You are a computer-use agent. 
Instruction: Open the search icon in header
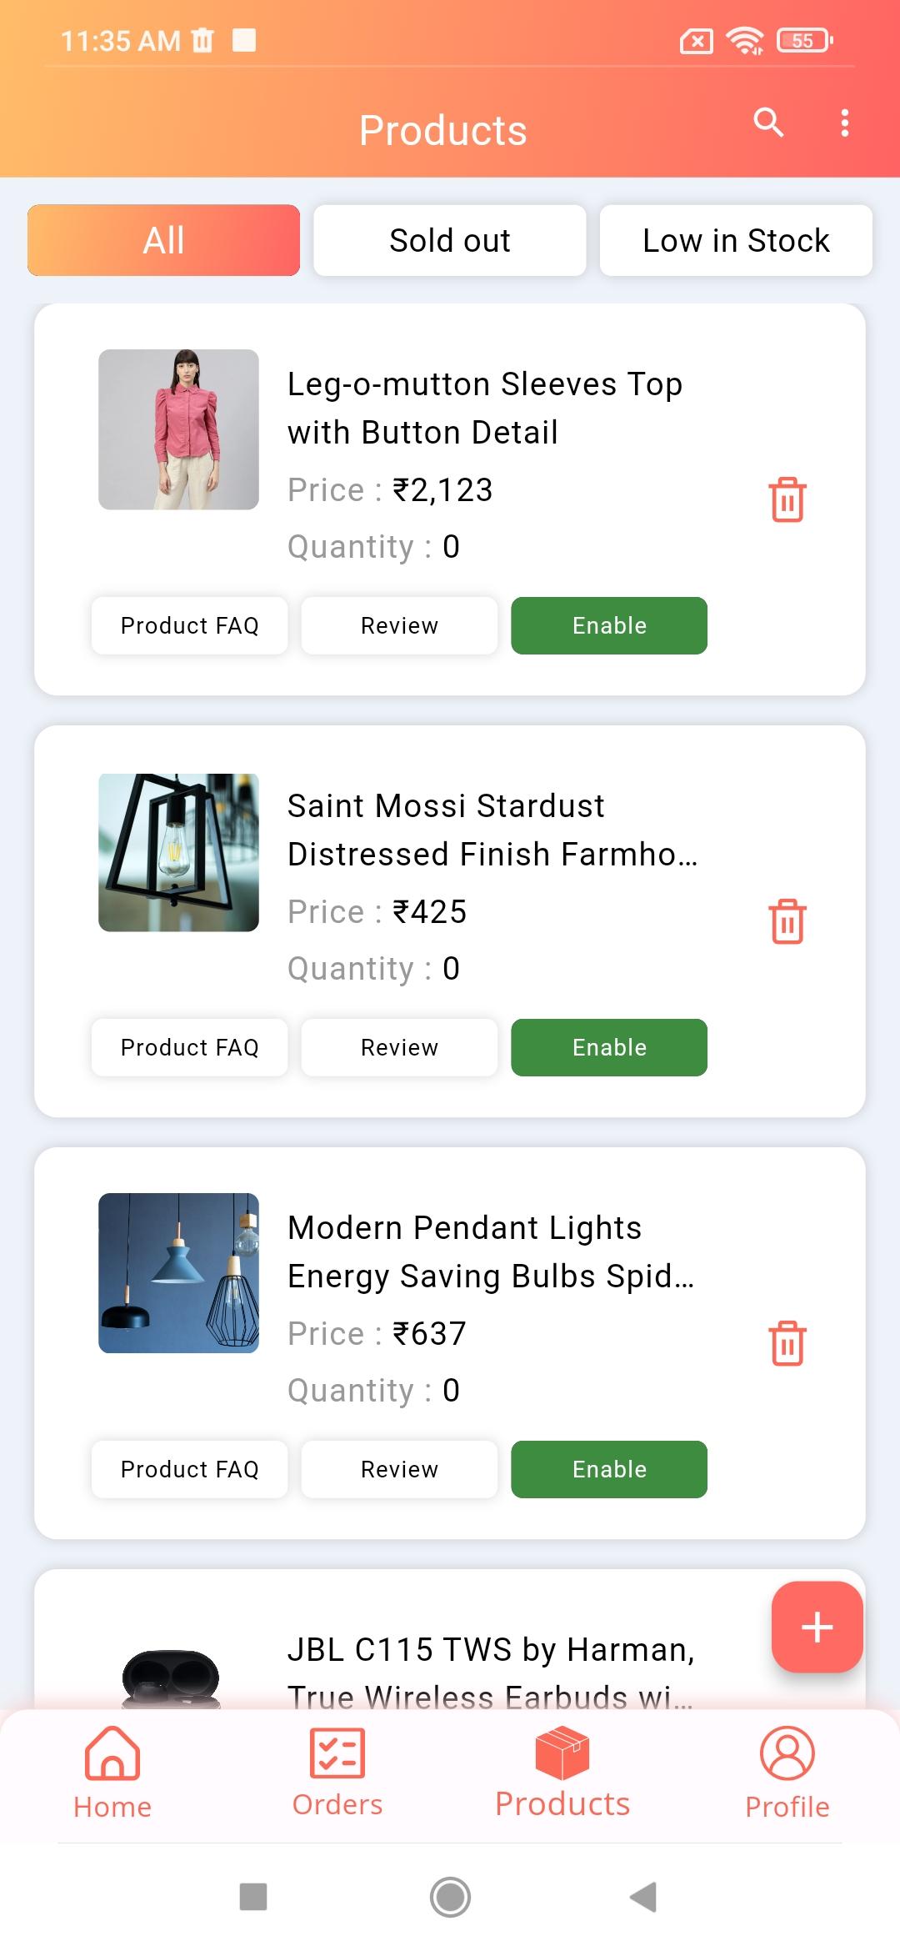(768, 123)
